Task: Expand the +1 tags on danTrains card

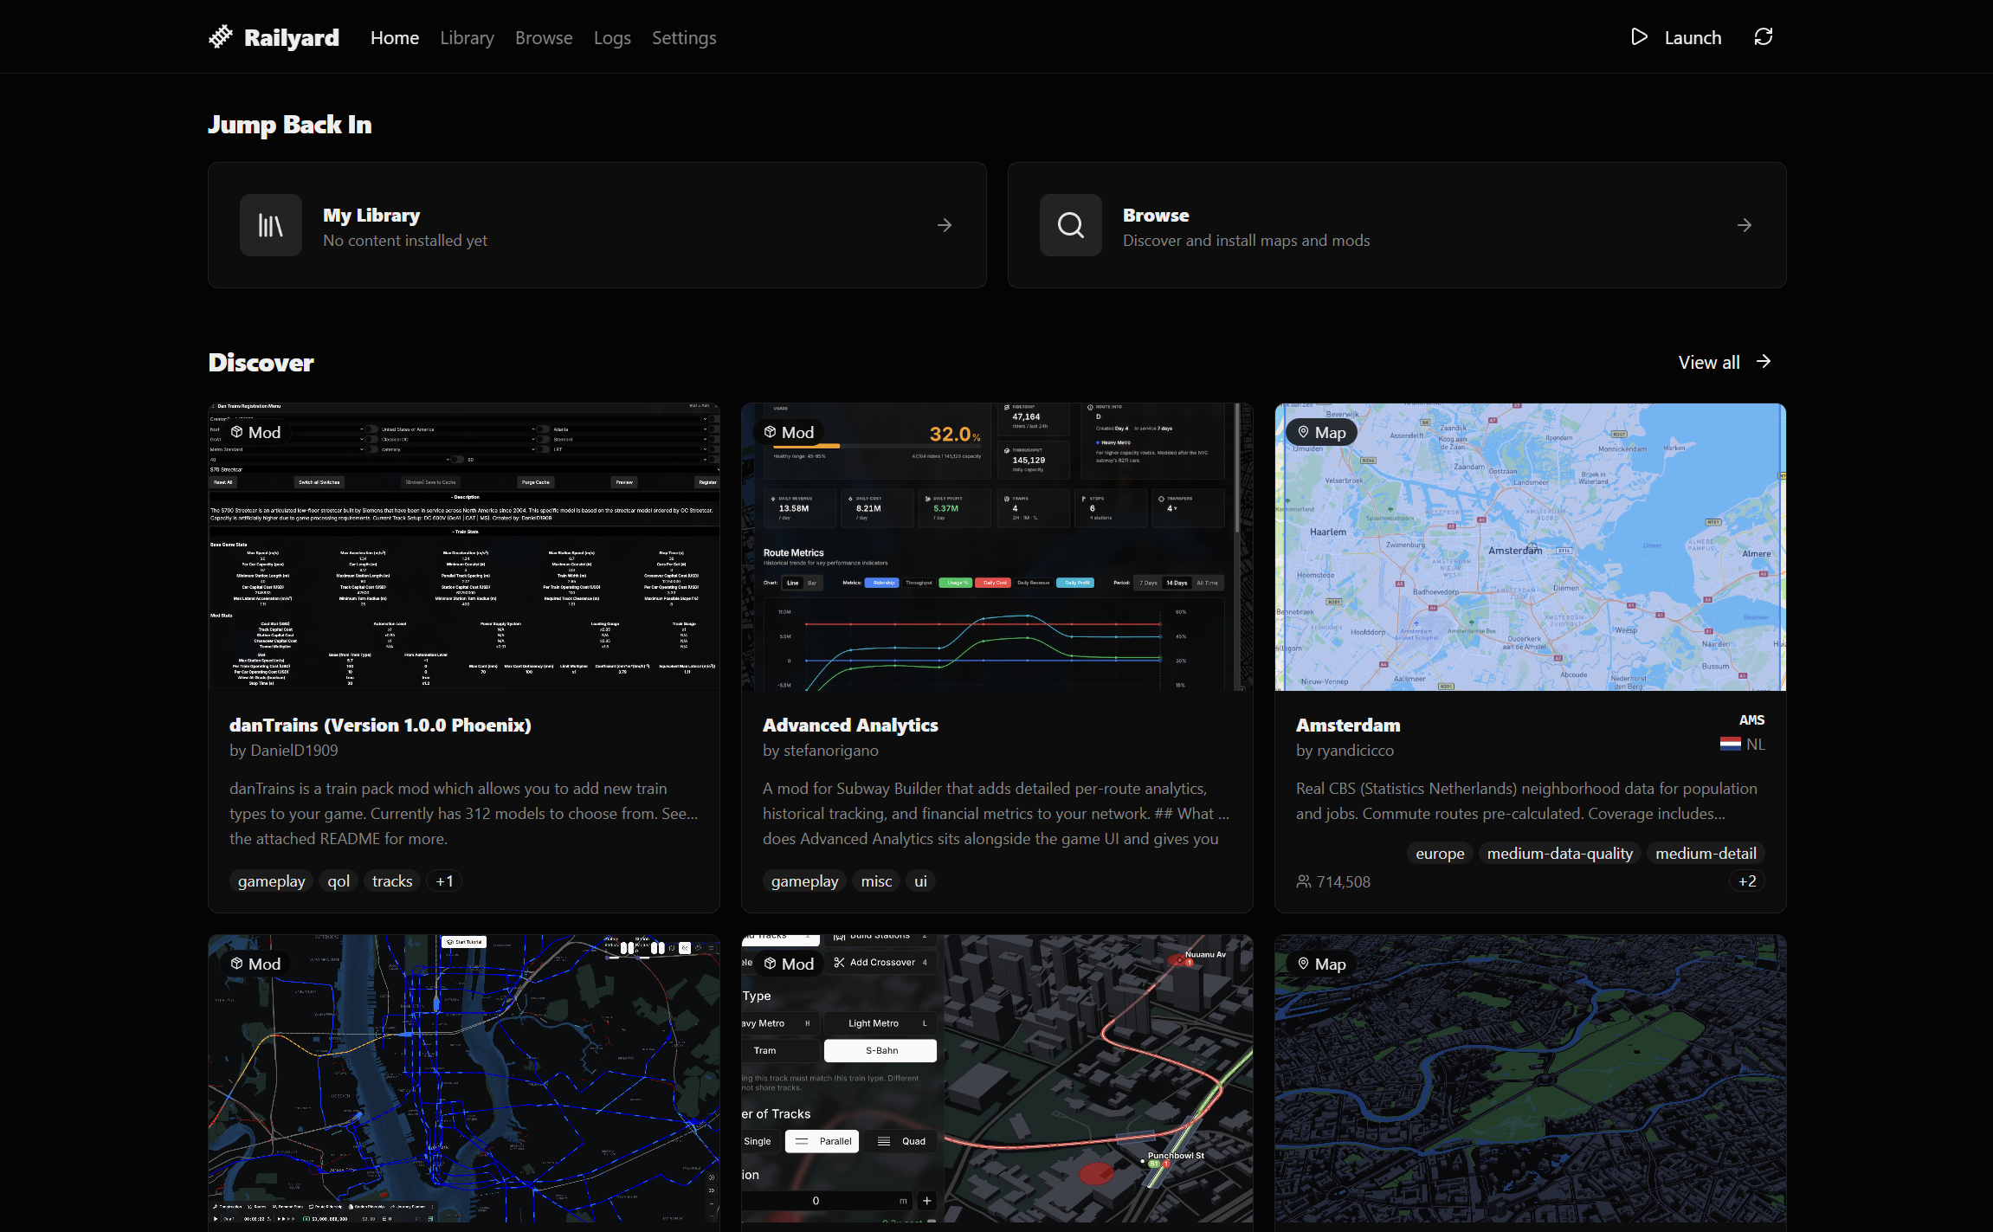Action: point(444,881)
